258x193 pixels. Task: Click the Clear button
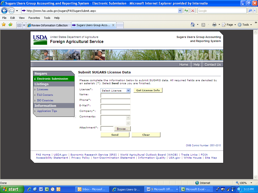point(146,135)
